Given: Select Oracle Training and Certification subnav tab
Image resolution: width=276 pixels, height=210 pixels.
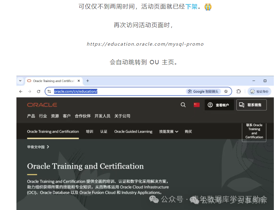Looking at the screenshot, I should [53, 131].
